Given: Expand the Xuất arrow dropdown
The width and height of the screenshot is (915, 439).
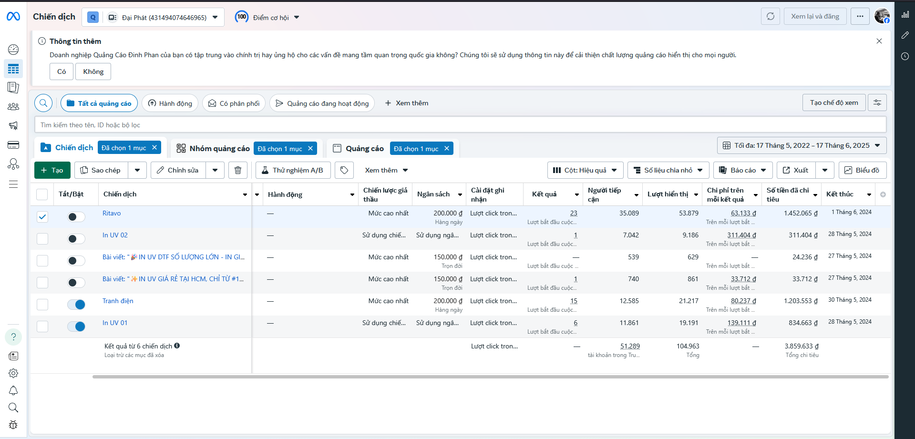Looking at the screenshot, I should 825,170.
